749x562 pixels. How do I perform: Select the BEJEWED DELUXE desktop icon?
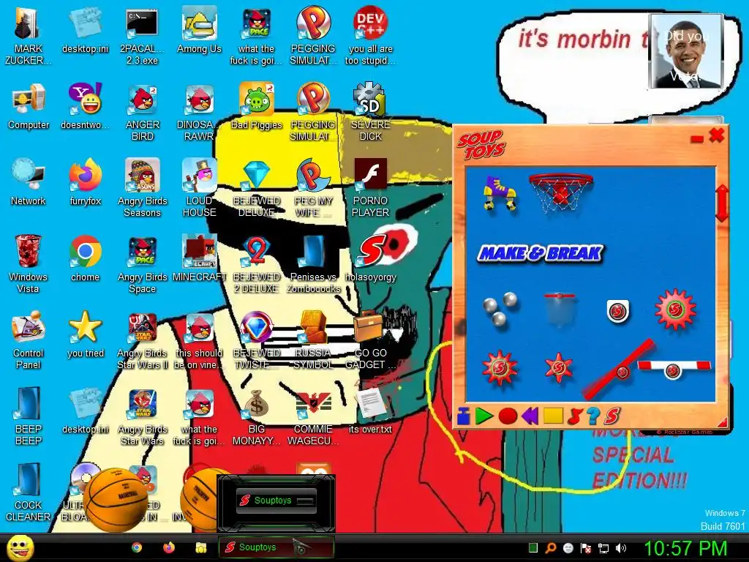257,188
